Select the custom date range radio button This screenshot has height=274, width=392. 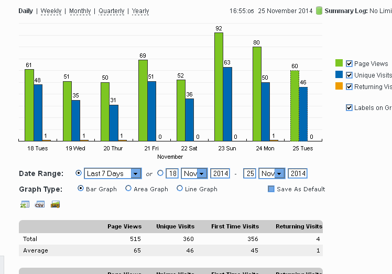(160, 173)
